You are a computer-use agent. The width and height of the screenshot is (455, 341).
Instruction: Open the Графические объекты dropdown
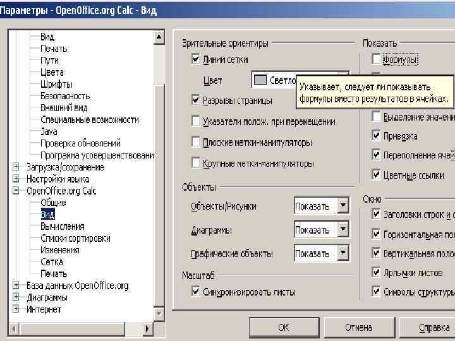coord(343,253)
